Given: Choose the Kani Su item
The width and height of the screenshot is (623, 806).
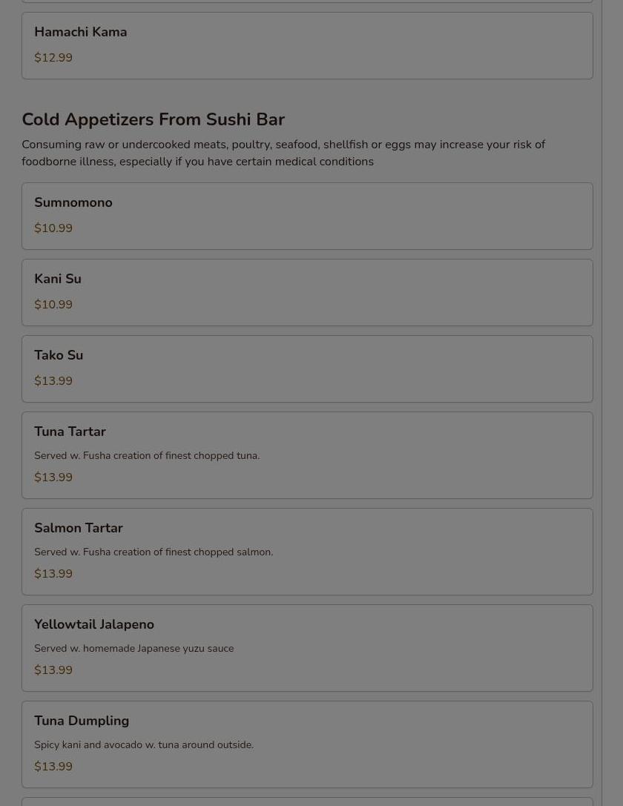Looking at the screenshot, I should [307, 292].
